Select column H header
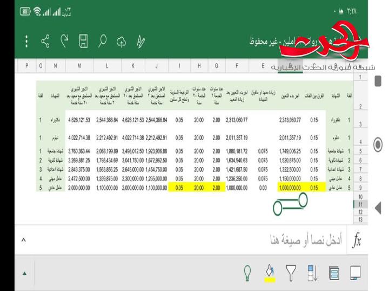This screenshot has height=291, width=389. [199, 66]
